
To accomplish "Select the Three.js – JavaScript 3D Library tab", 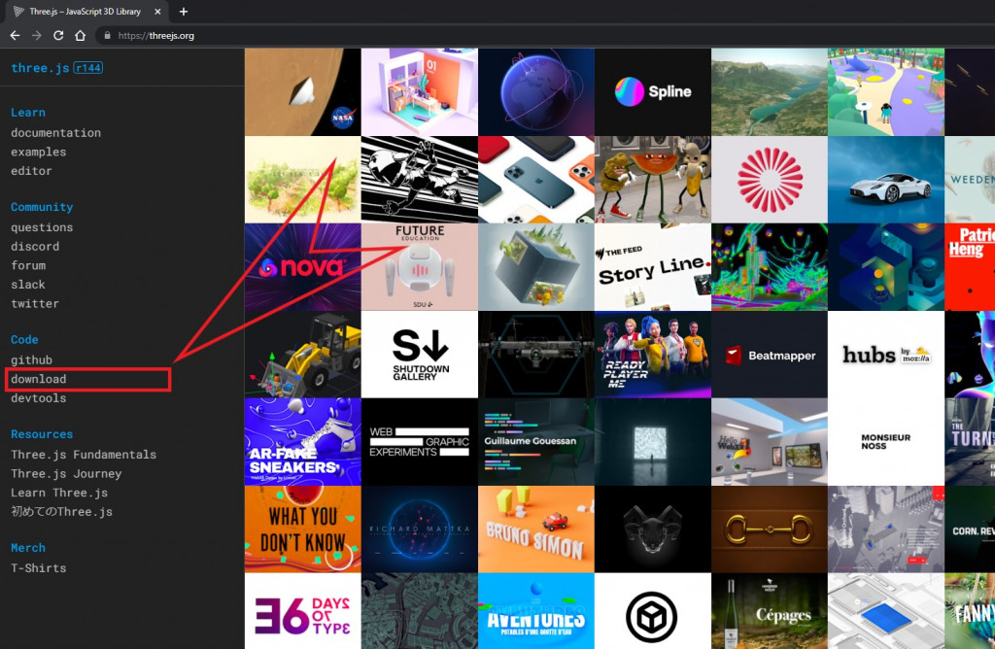I will click(86, 12).
